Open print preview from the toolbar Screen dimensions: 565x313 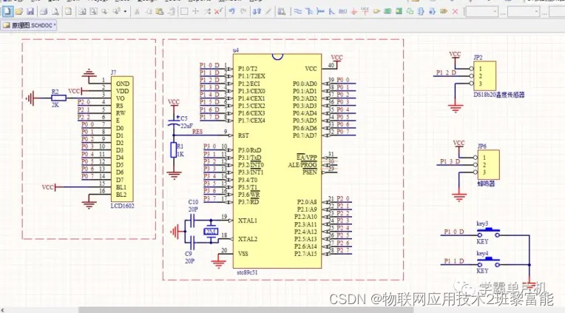pyautogui.click(x=55, y=12)
